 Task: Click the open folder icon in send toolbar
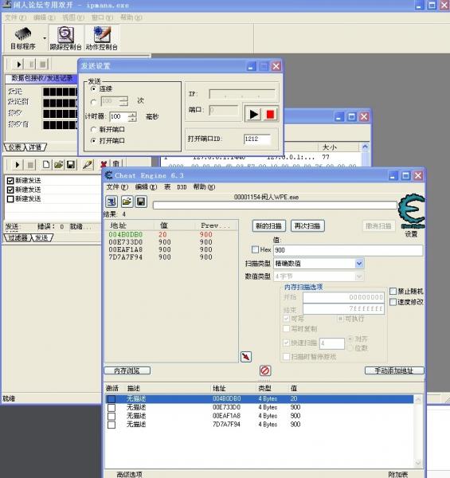click(58, 165)
